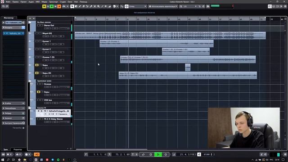Screen dimensions: 288x162
Task: Click the Настройка inspector settings gear
Action: click(23, 128)
